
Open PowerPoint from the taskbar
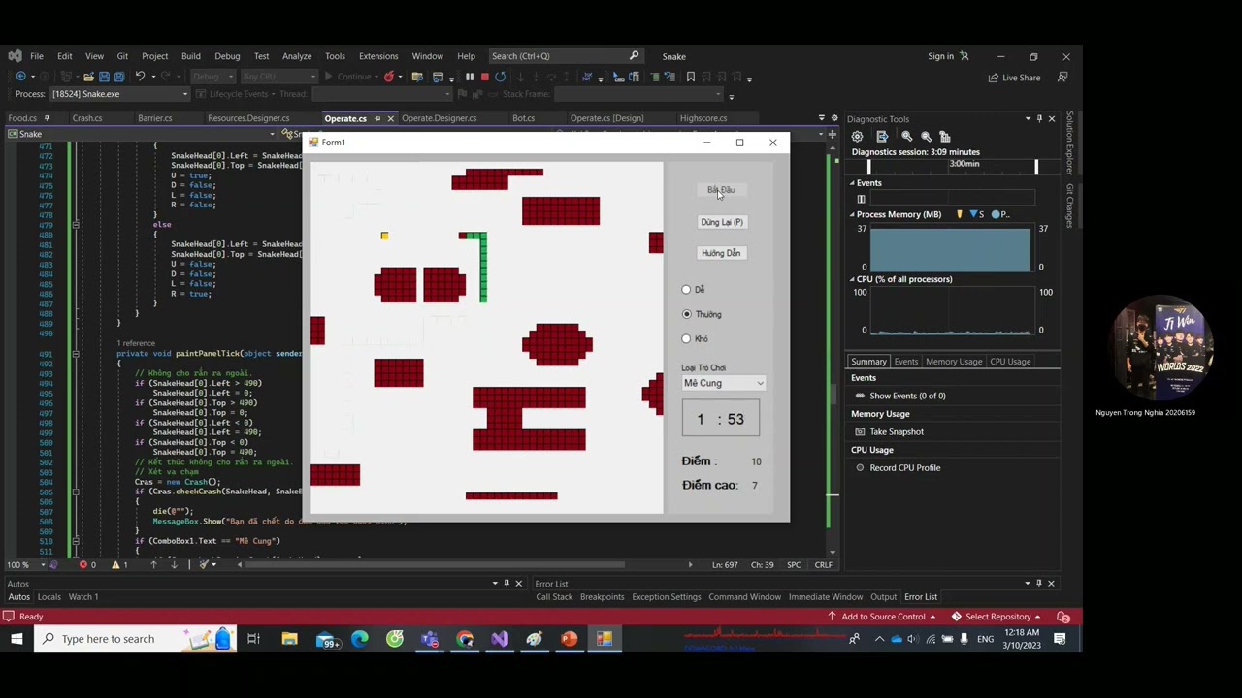(x=569, y=639)
